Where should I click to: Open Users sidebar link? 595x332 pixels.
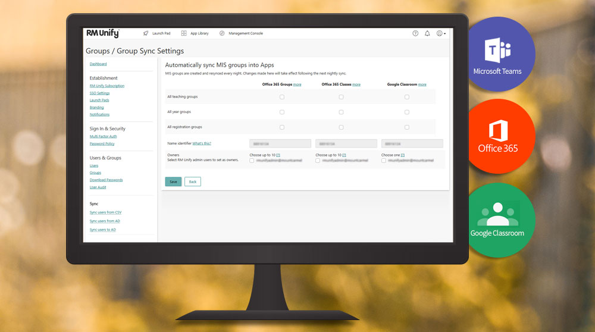[x=94, y=166]
